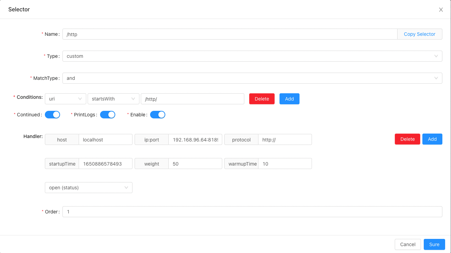Confirm with the Sure button
The image size is (451, 253).
click(x=434, y=244)
